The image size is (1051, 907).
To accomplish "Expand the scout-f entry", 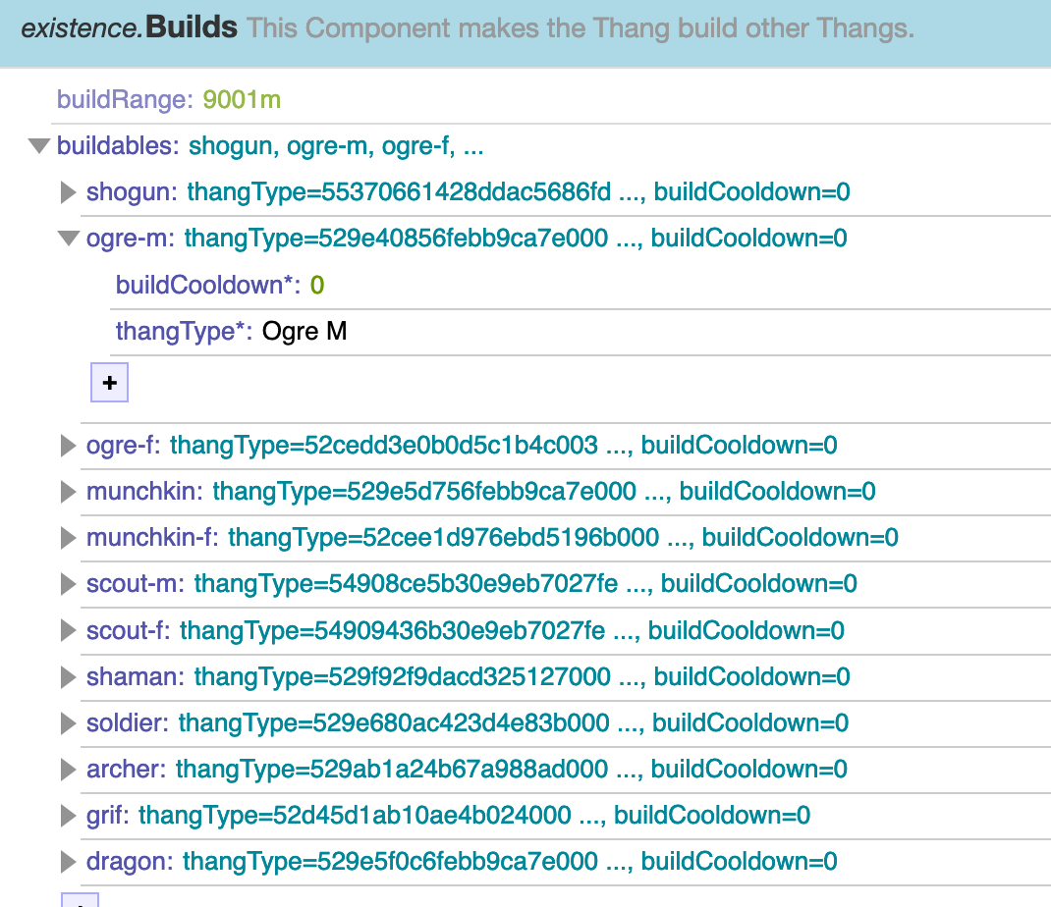I will click(x=69, y=630).
